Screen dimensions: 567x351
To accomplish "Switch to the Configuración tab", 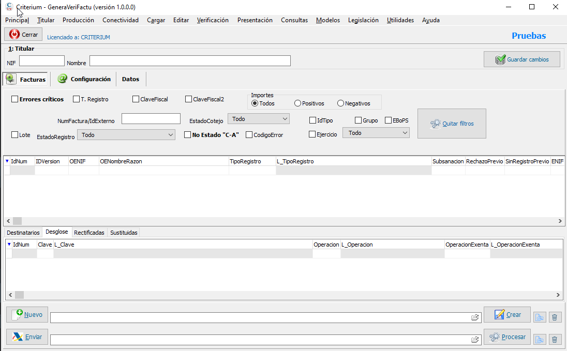I will [x=84, y=79].
